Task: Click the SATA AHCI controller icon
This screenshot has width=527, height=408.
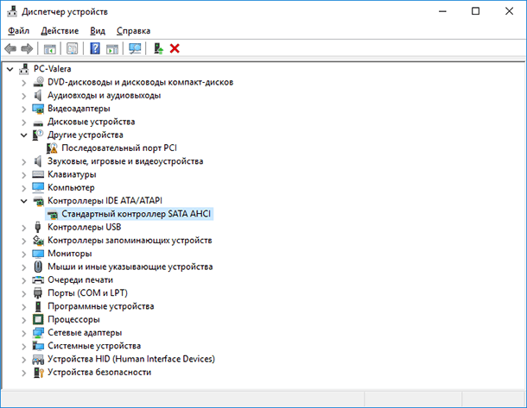Action: [x=52, y=214]
